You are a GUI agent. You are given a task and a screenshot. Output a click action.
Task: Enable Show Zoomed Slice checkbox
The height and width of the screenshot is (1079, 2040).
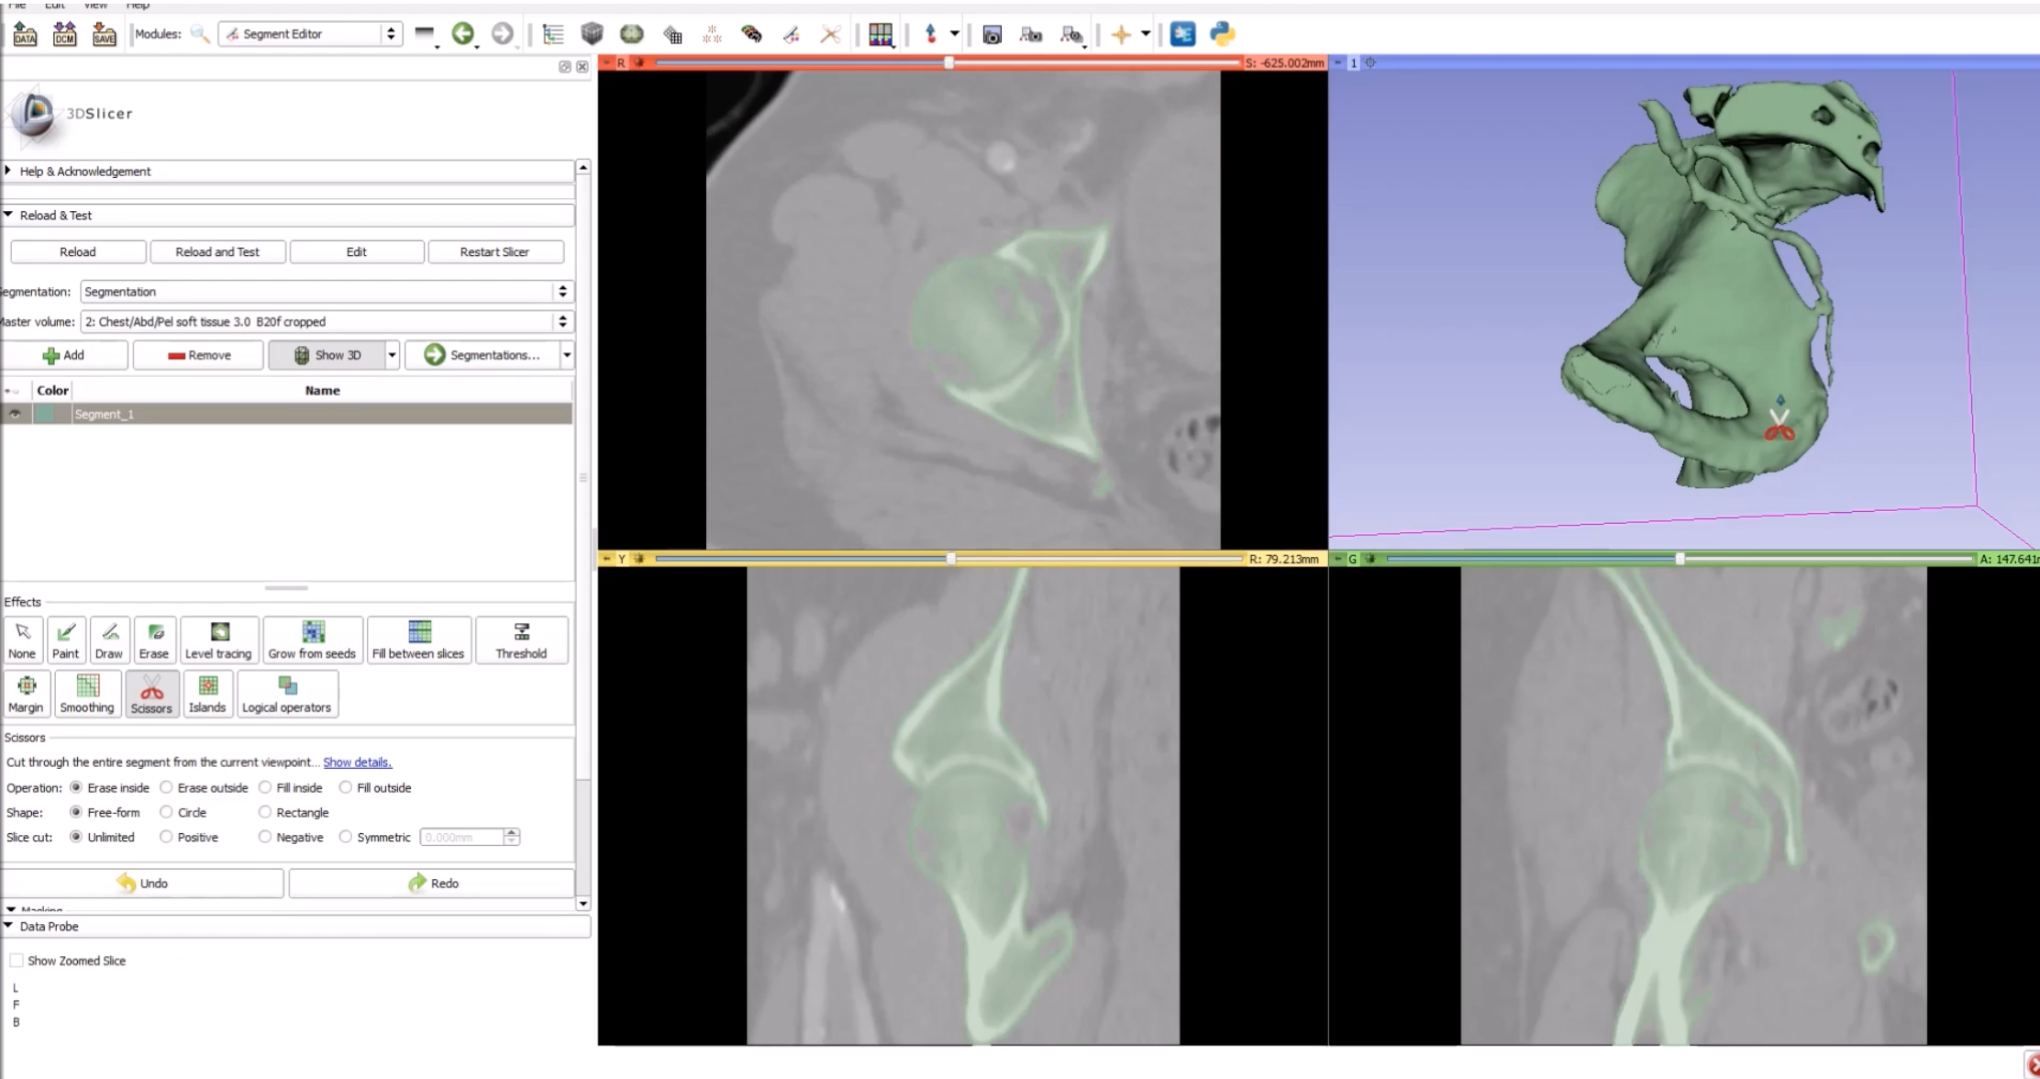(x=17, y=961)
